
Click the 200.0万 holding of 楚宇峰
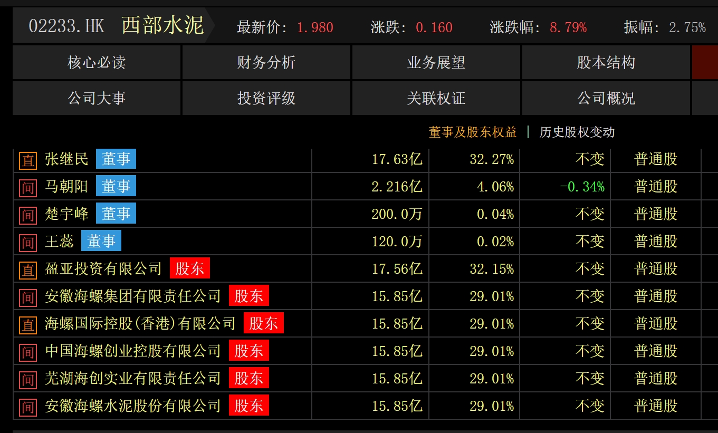tap(397, 214)
